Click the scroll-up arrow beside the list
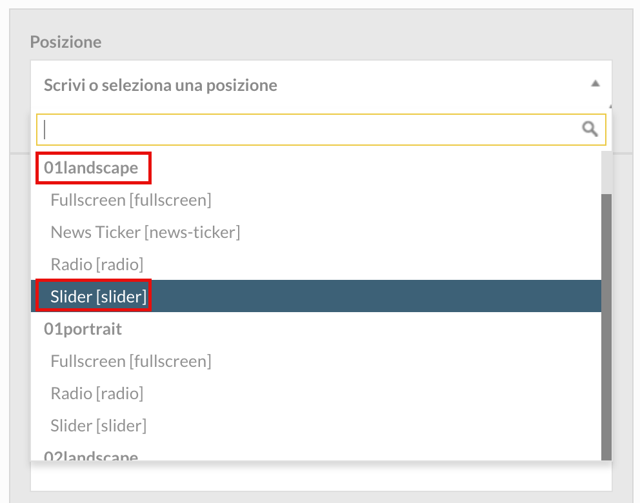Image resolution: width=640 pixels, height=503 pixels. 610,106
